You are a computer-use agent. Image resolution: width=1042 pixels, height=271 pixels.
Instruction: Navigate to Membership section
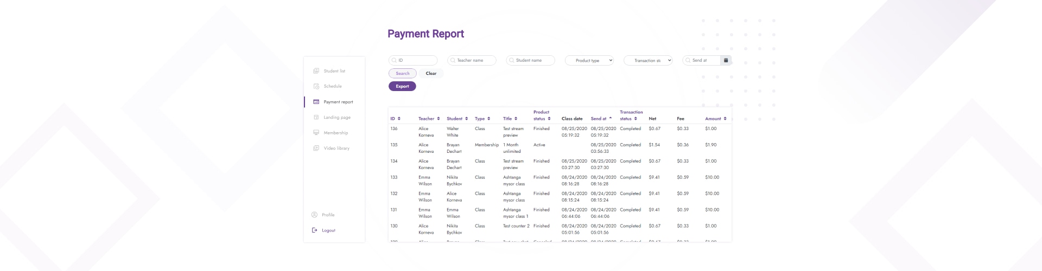[336, 133]
